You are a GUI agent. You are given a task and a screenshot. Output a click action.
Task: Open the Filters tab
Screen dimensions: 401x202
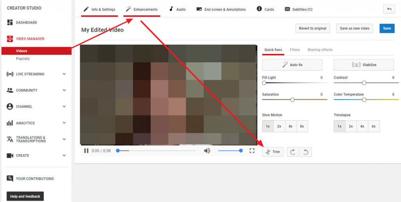tap(295, 50)
